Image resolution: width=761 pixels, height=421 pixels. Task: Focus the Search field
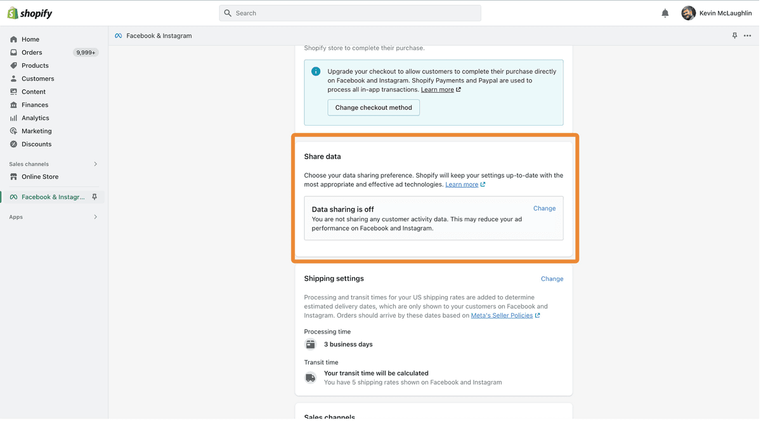point(350,13)
